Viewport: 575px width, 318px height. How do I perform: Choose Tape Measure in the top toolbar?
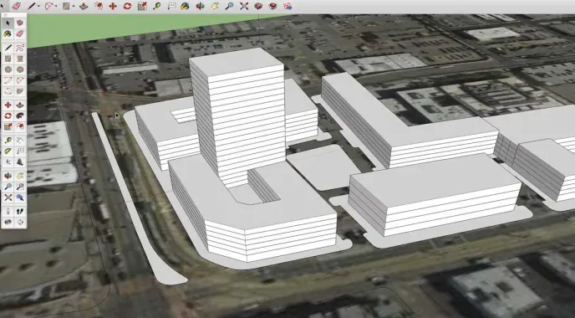pos(156,6)
